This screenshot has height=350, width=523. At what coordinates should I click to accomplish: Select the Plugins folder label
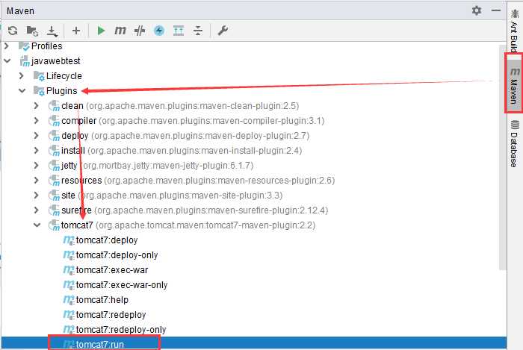pyautogui.click(x=62, y=90)
